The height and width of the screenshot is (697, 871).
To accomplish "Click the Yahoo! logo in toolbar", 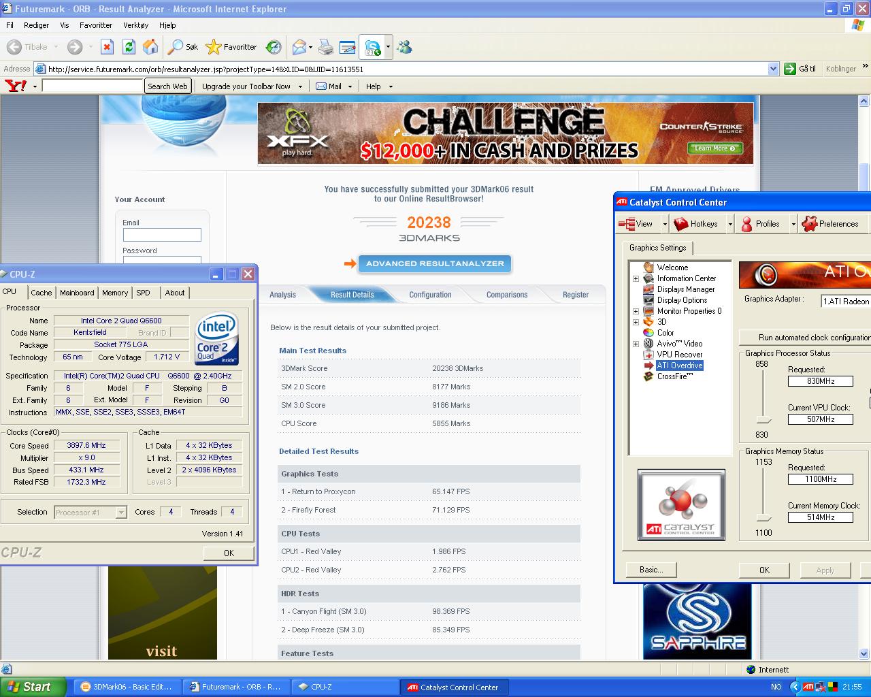I will [16, 86].
